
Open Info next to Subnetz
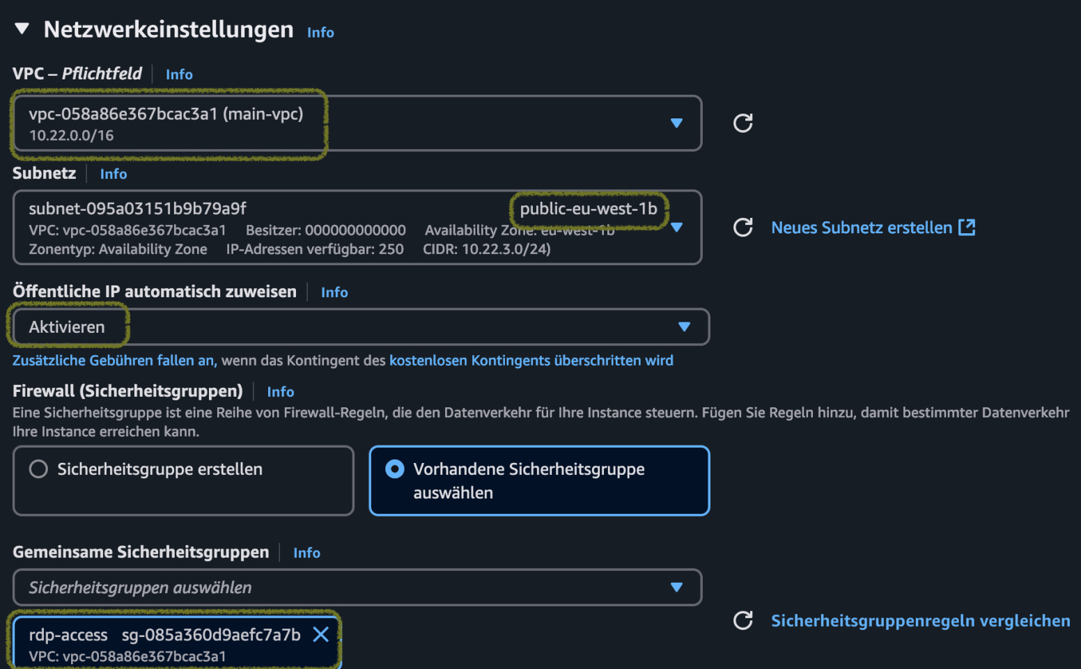click(114, 174)
